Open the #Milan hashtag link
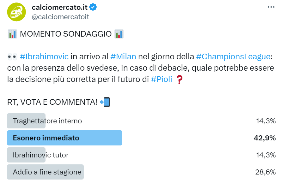 click(x=123, y=57)
